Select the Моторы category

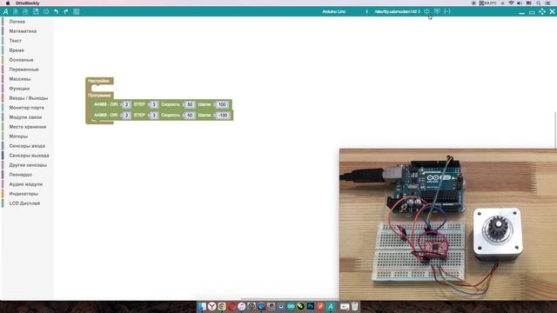[x=18, y=137]
